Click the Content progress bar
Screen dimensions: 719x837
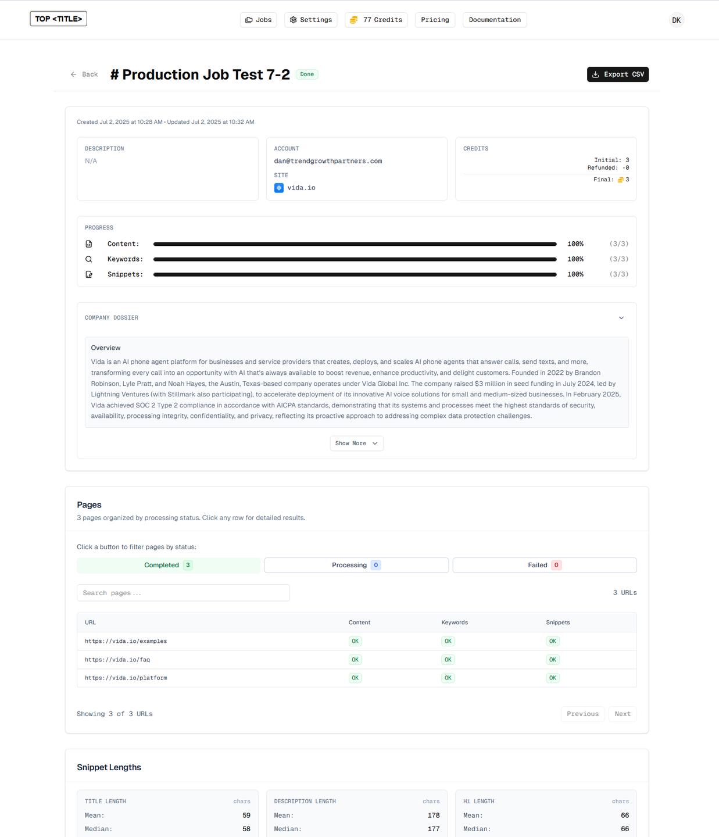pos(355,244)
